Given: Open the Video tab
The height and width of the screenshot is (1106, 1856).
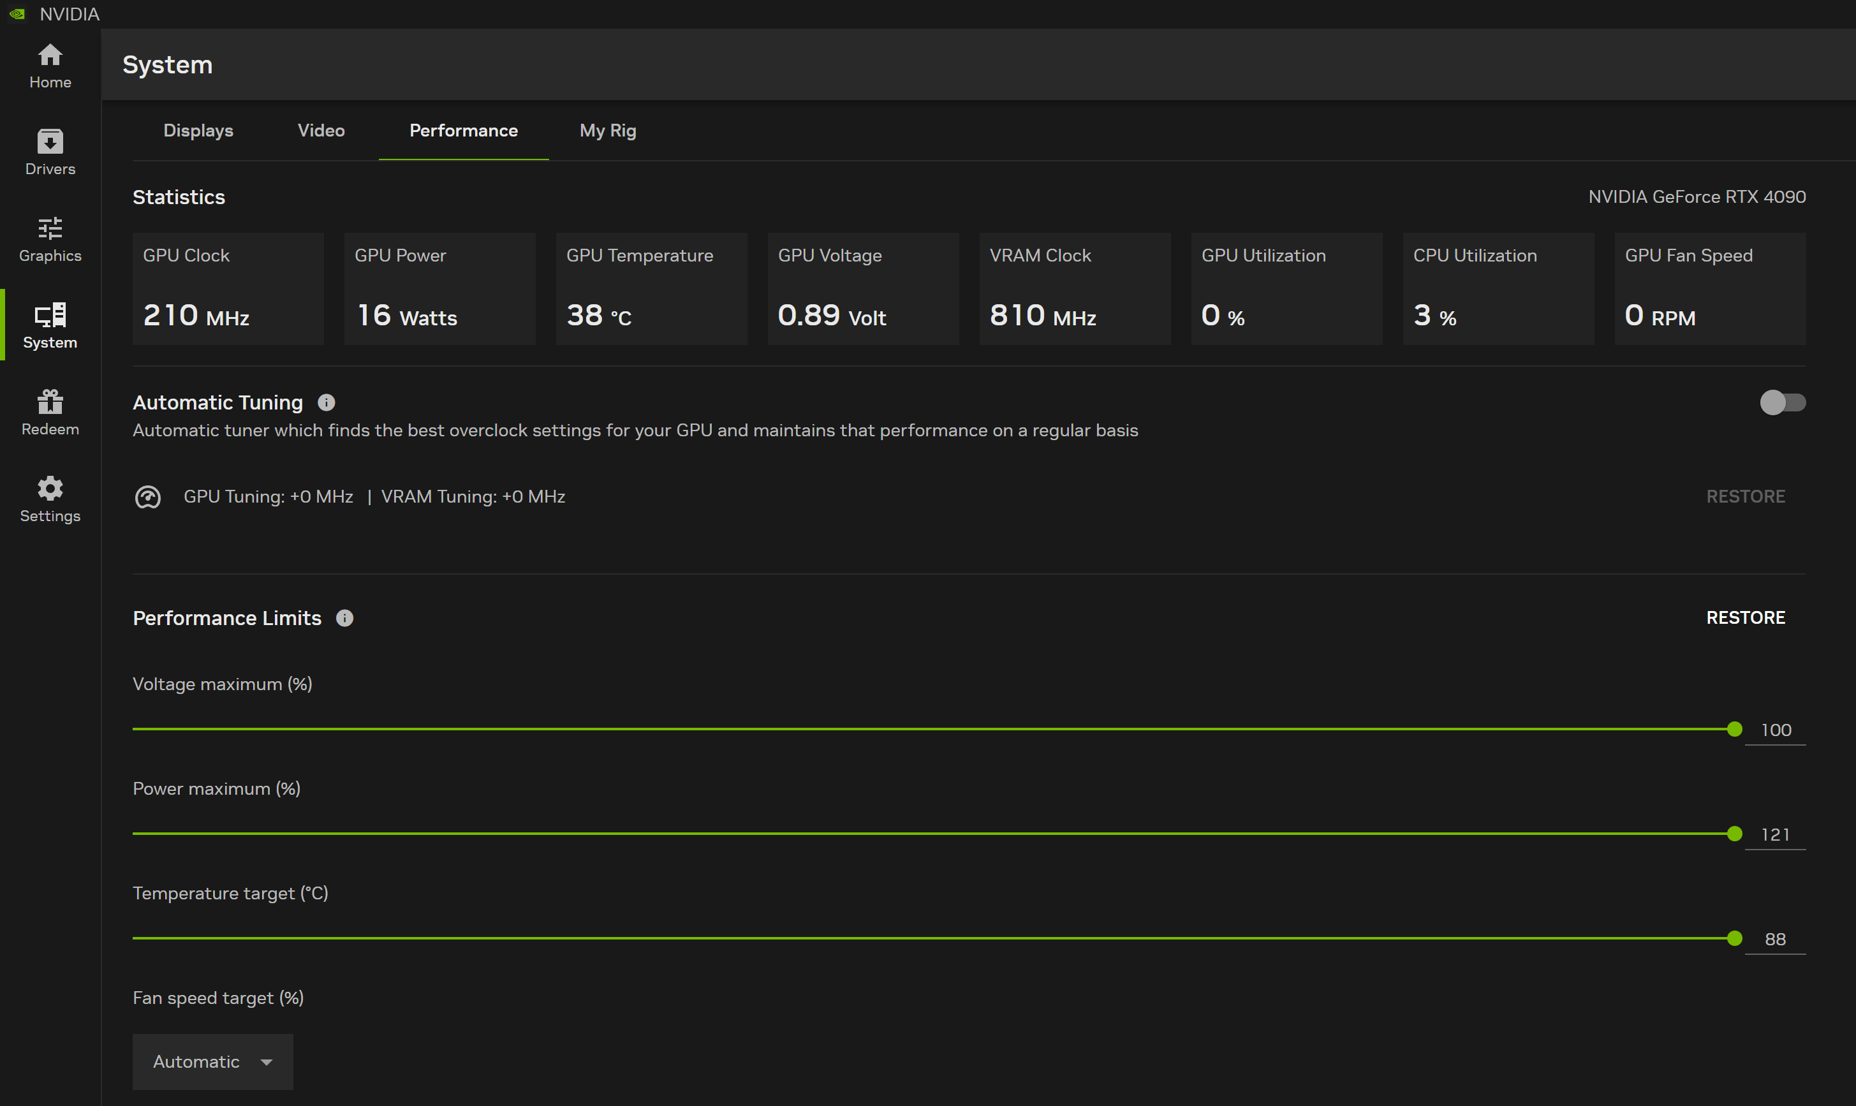Looking at the screenshot, I should point(321,130).
